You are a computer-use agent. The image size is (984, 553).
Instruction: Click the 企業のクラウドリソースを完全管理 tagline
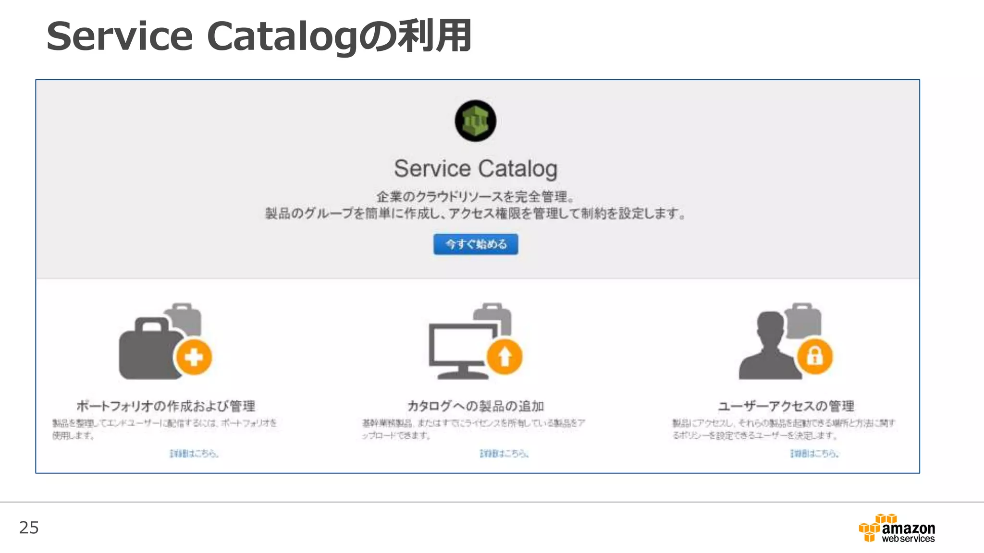coord(476,197)
